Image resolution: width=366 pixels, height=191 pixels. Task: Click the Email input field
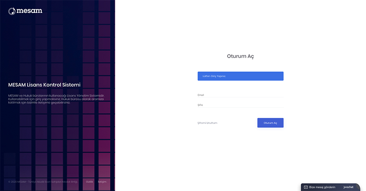coord(240,95)
